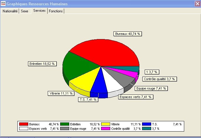The image size is (201, 138).
Task: Switch to the Nationalité tab
Action: tap(10, 11)
